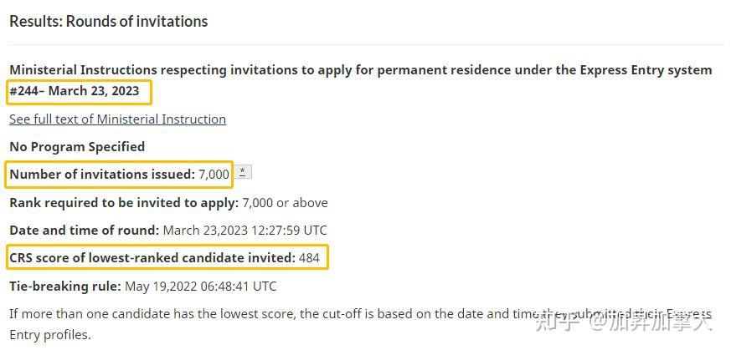
Task: Click the paragraph about lowest score cut-off
Action: (x=360, y=324)
